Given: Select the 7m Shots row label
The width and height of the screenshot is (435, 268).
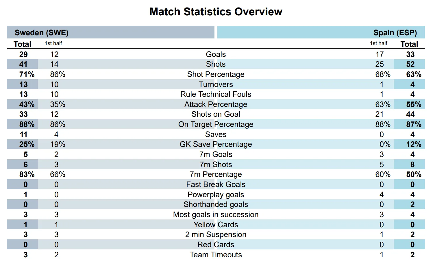Looking at the screenshot, I should [216, 165].
